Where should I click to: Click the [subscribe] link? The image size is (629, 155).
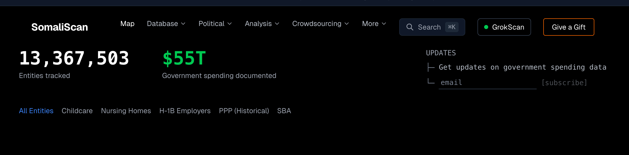click(x=564, y=83)
